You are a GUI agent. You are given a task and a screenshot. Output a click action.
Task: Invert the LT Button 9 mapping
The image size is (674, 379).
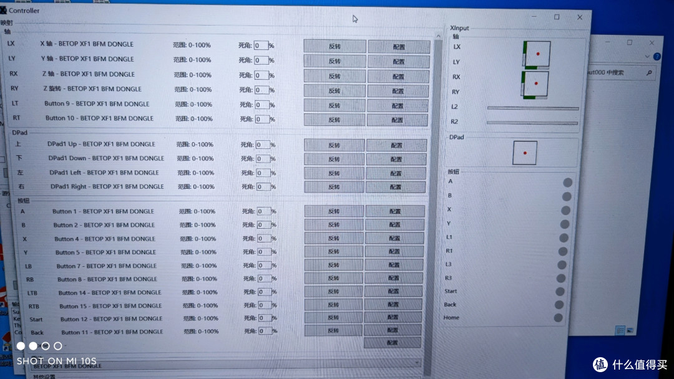335,105
